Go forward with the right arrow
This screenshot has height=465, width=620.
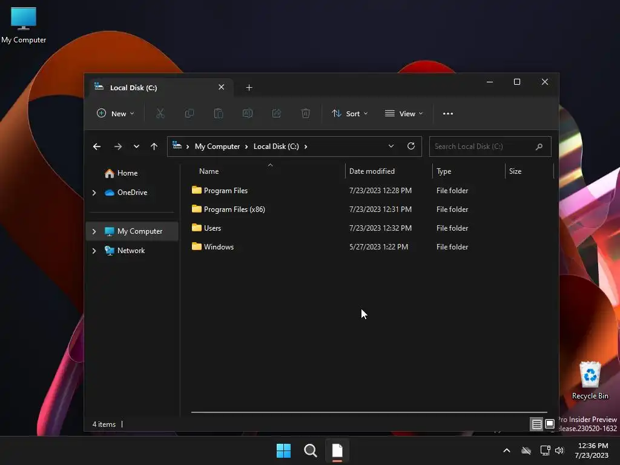point(118,147)
